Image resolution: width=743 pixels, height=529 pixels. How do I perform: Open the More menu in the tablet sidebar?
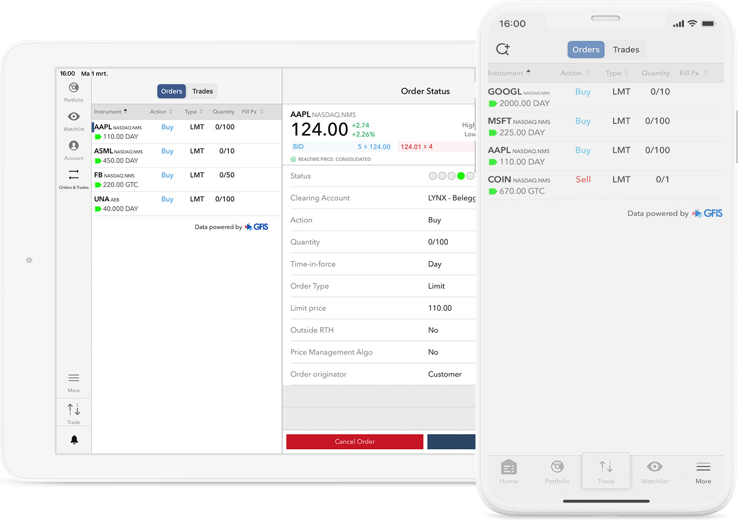point(74,383)
